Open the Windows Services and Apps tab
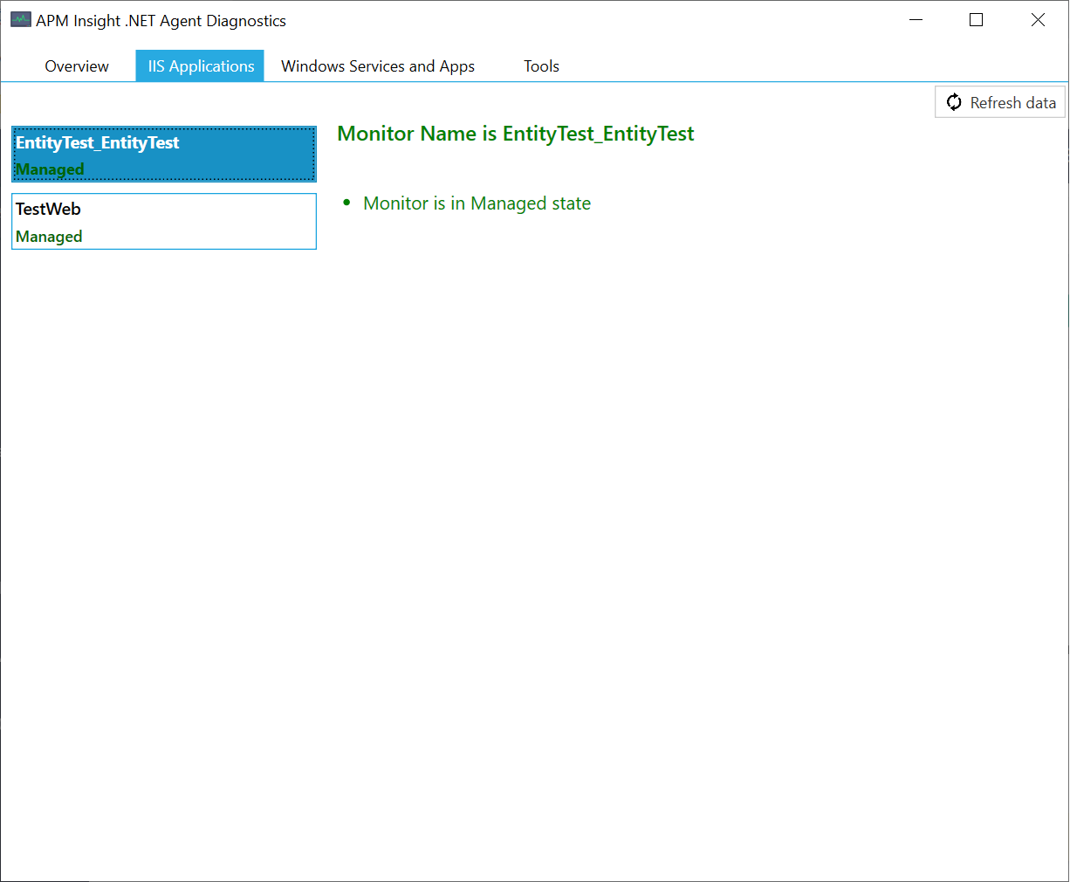1070x882 pixels. click(x=377, y=65)
